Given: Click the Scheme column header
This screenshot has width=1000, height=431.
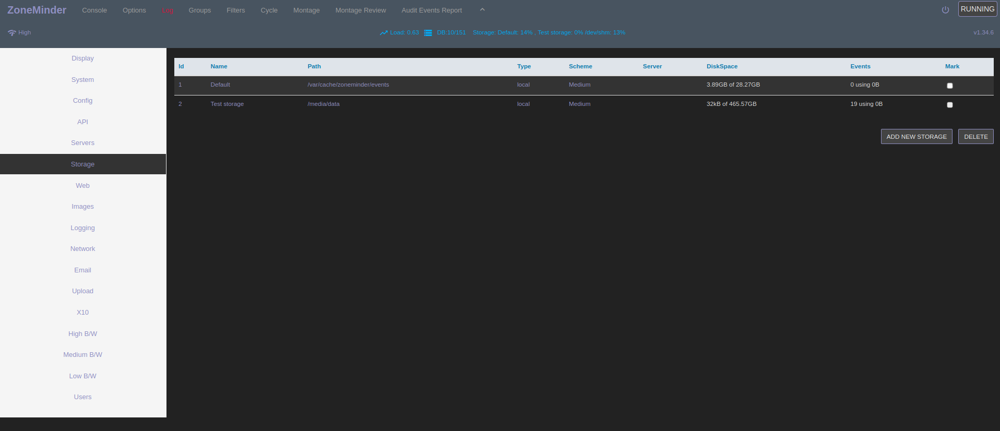Looking at the screenshot, I should [x=580, y=66].
